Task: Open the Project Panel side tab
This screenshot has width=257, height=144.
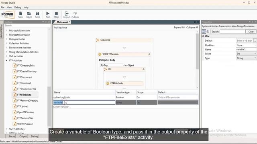Action: point(1,31)
